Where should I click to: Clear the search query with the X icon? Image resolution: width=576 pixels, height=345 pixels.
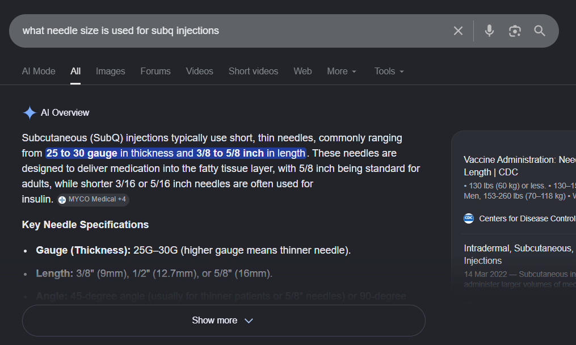pyautogui.click(x=458, y=31)
